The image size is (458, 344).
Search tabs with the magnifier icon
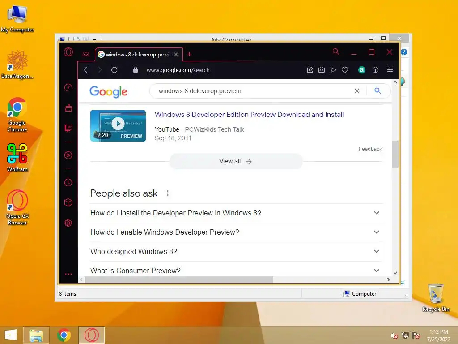[336, 52]
